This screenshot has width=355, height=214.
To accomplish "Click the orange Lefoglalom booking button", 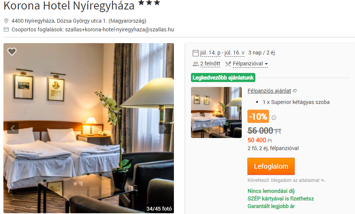I will coord(271,166).
